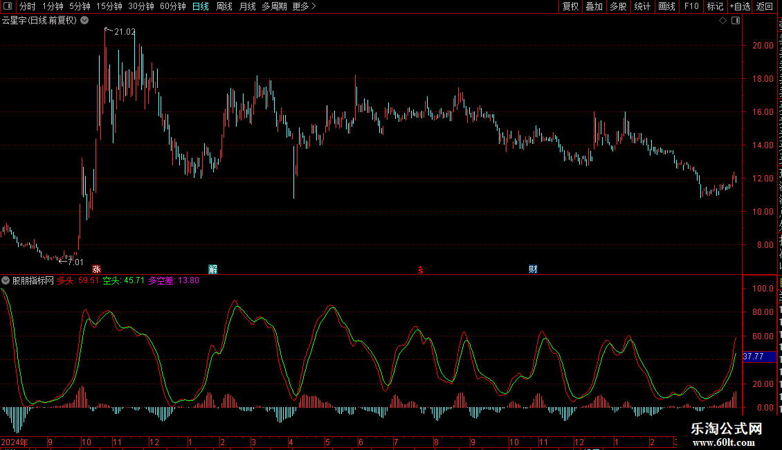Click the 叠加 overlay button

pos(594,6)
